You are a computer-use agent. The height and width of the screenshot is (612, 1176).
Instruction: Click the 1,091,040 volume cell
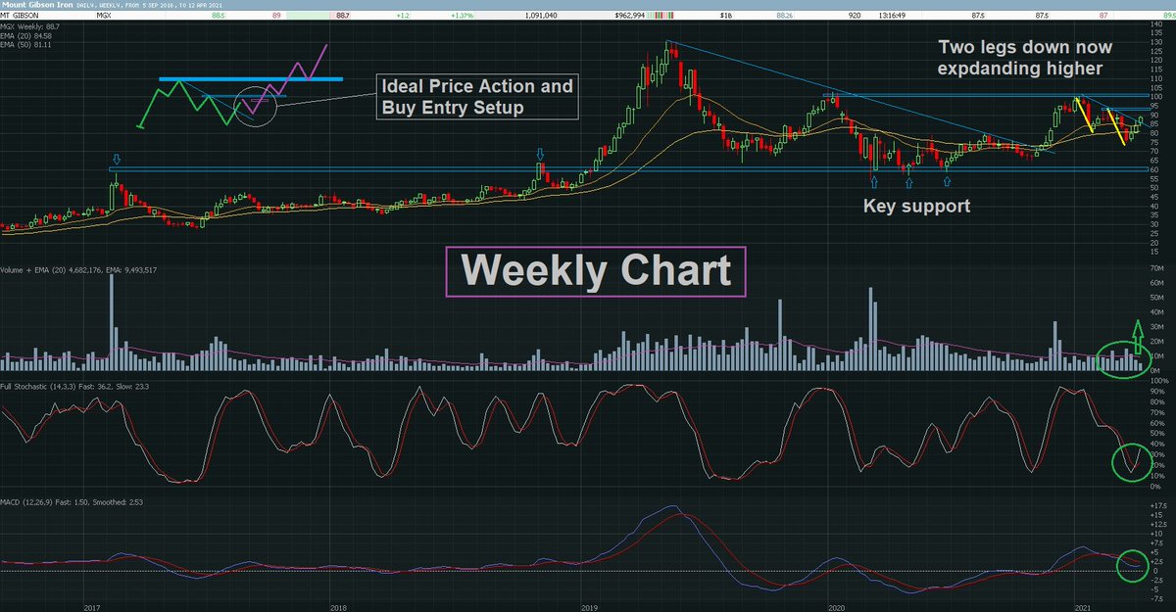point(542,18)
